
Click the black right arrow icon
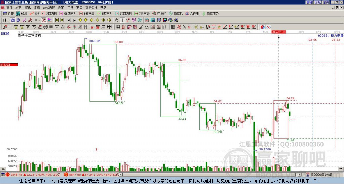[74, 20]
